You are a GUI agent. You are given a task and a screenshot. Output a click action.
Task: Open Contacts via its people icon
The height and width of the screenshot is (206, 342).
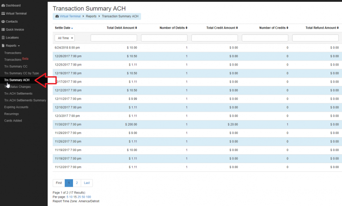tap(3, 21)
